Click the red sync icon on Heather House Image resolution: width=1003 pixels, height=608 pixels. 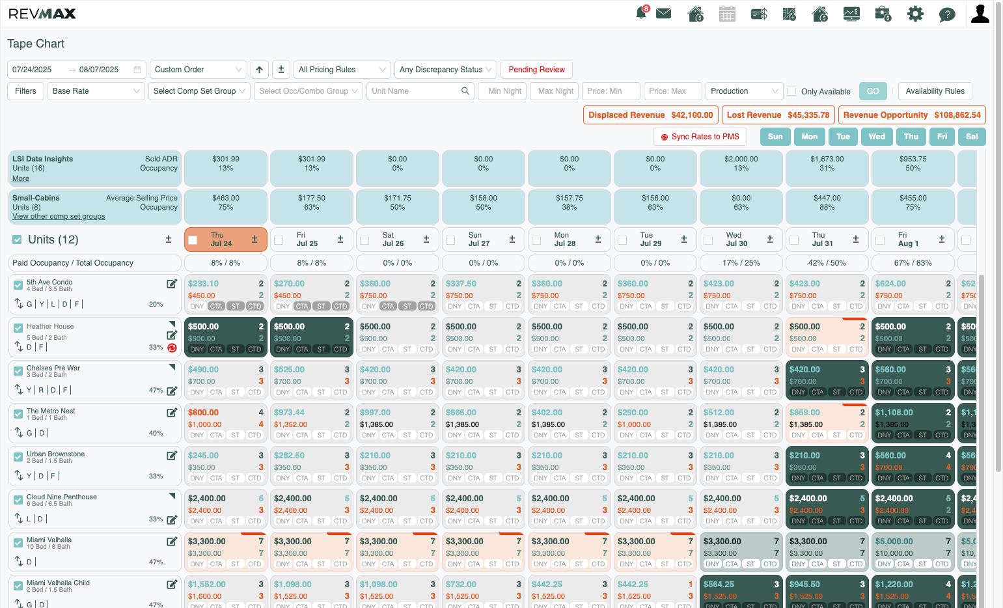coord(172,348)
